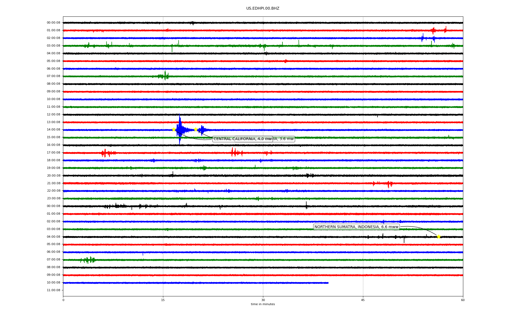This screenshot has width=526, height=329.
Task: Click the 30 tick label on x-axis
Action: point(263,300)
